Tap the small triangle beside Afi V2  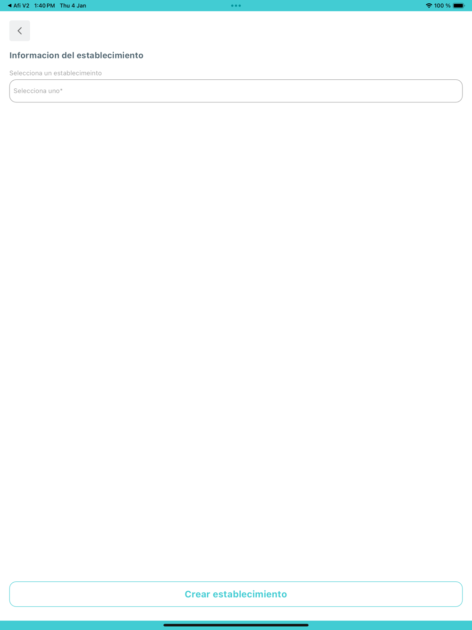point(9,6)
